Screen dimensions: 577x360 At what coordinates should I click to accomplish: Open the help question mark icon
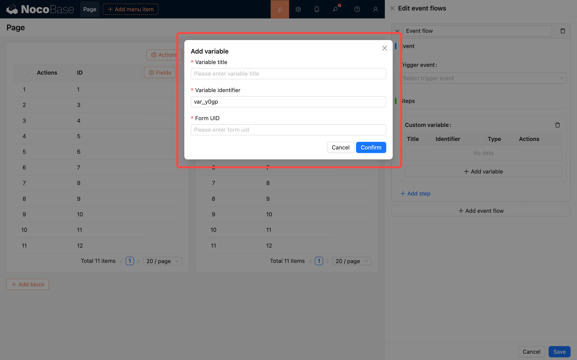[357, 9]
